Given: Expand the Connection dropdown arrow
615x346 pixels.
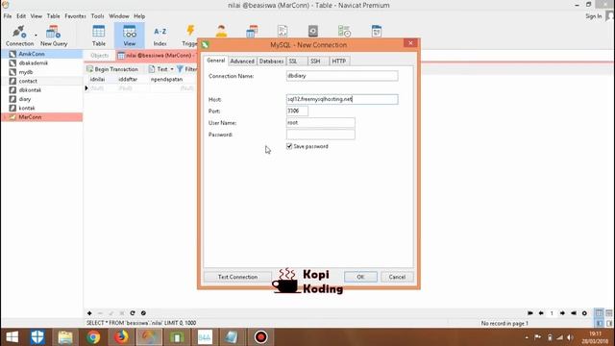Looking at the screenshot, I should [36, 36].
